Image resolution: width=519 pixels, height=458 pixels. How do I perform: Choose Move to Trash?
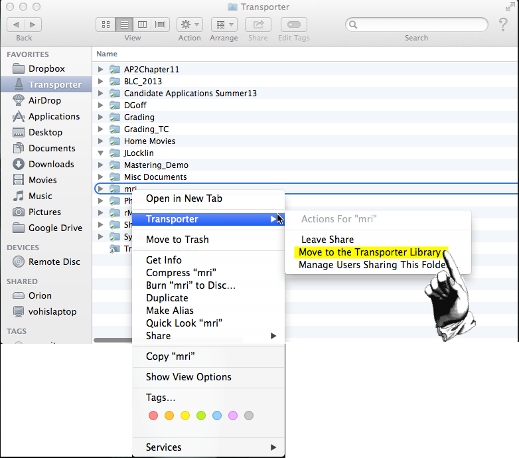[x=208, y=240]
